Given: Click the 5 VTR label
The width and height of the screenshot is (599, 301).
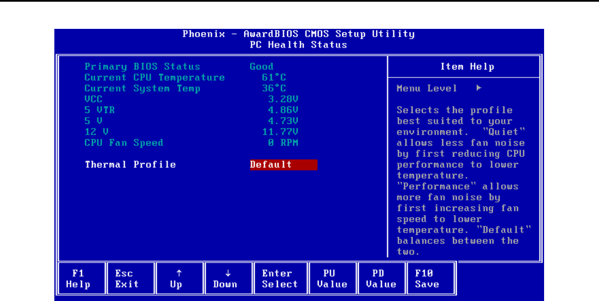Looking at the screenshot, I should coord(100,110).
